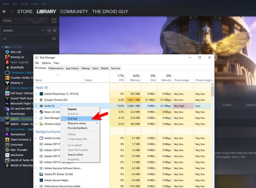Viewport: 256px width, 188px height.
Task: Open Task Manager's View menu
Action: pos(56,63)
